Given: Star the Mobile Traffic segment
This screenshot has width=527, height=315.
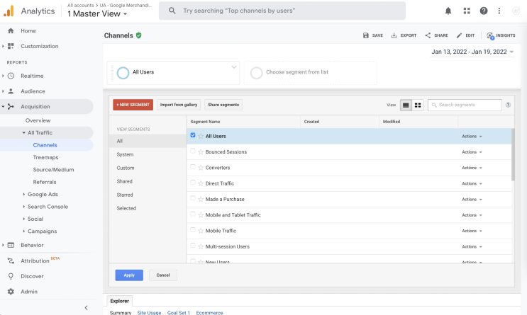Looking at the screenshot, I should [201, 231].
